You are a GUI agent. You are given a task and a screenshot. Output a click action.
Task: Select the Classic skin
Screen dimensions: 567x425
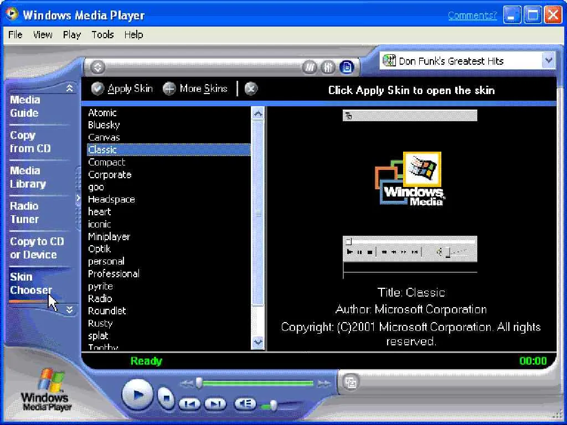[x=168, y=149]
